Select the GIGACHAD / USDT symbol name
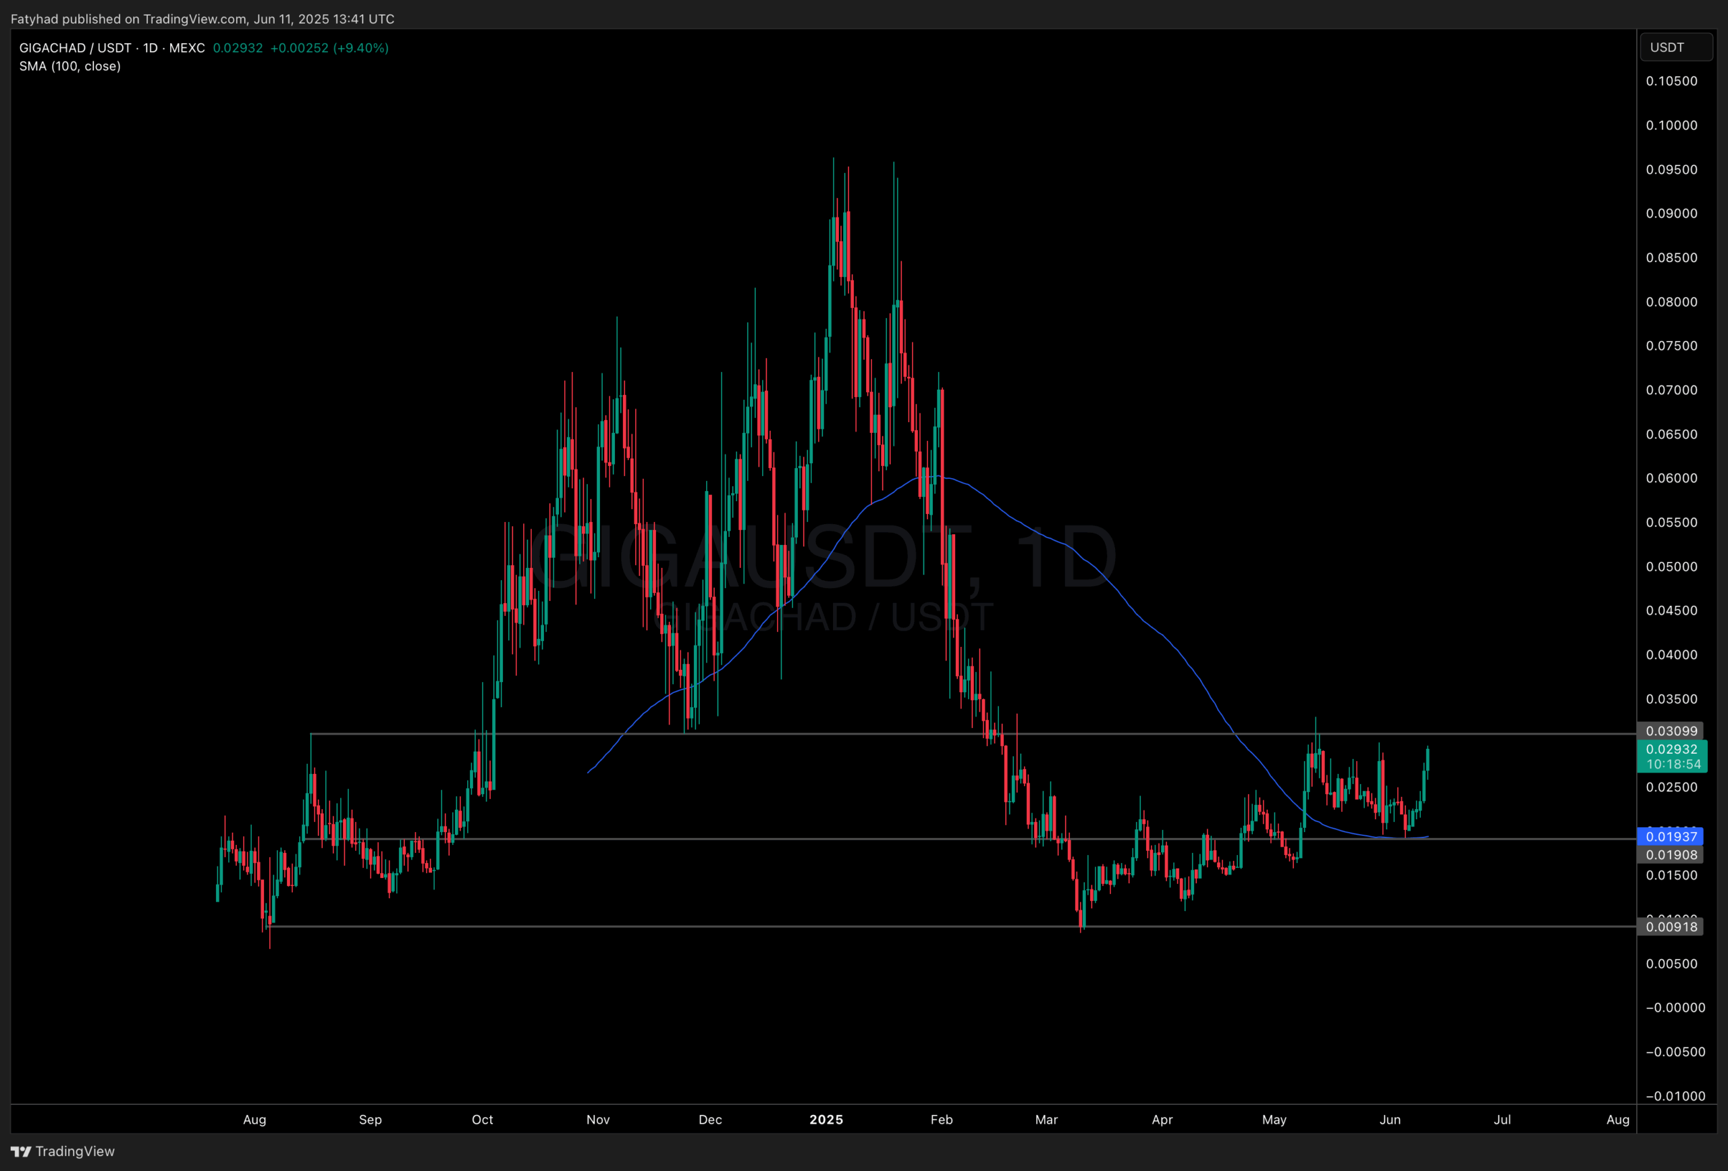 click(76, 48)
